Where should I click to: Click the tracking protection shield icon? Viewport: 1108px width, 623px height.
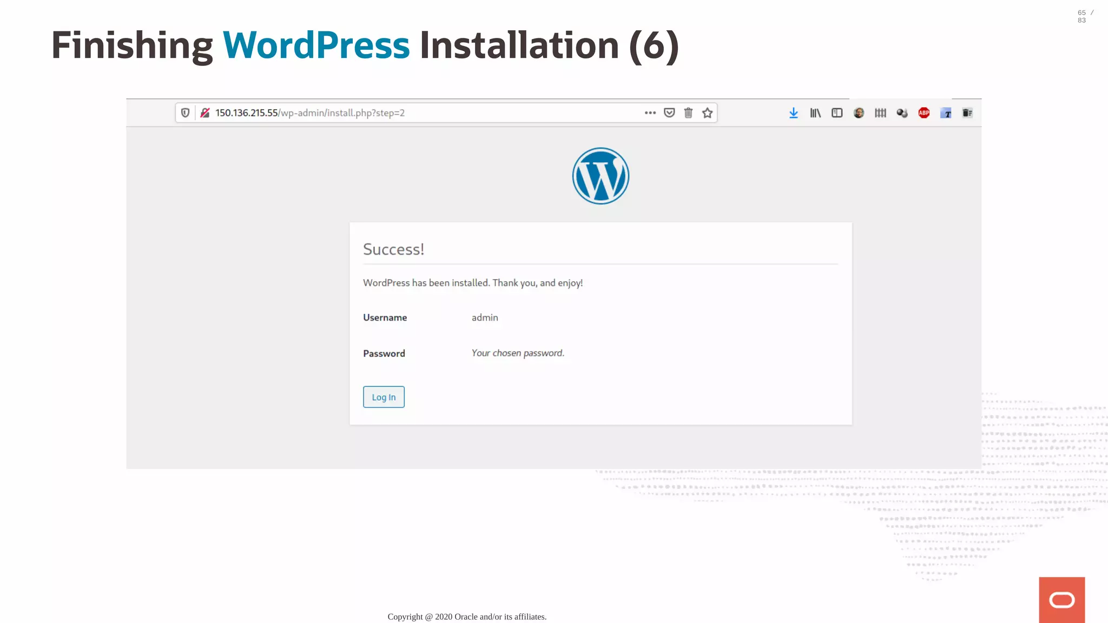click(185, 113)
